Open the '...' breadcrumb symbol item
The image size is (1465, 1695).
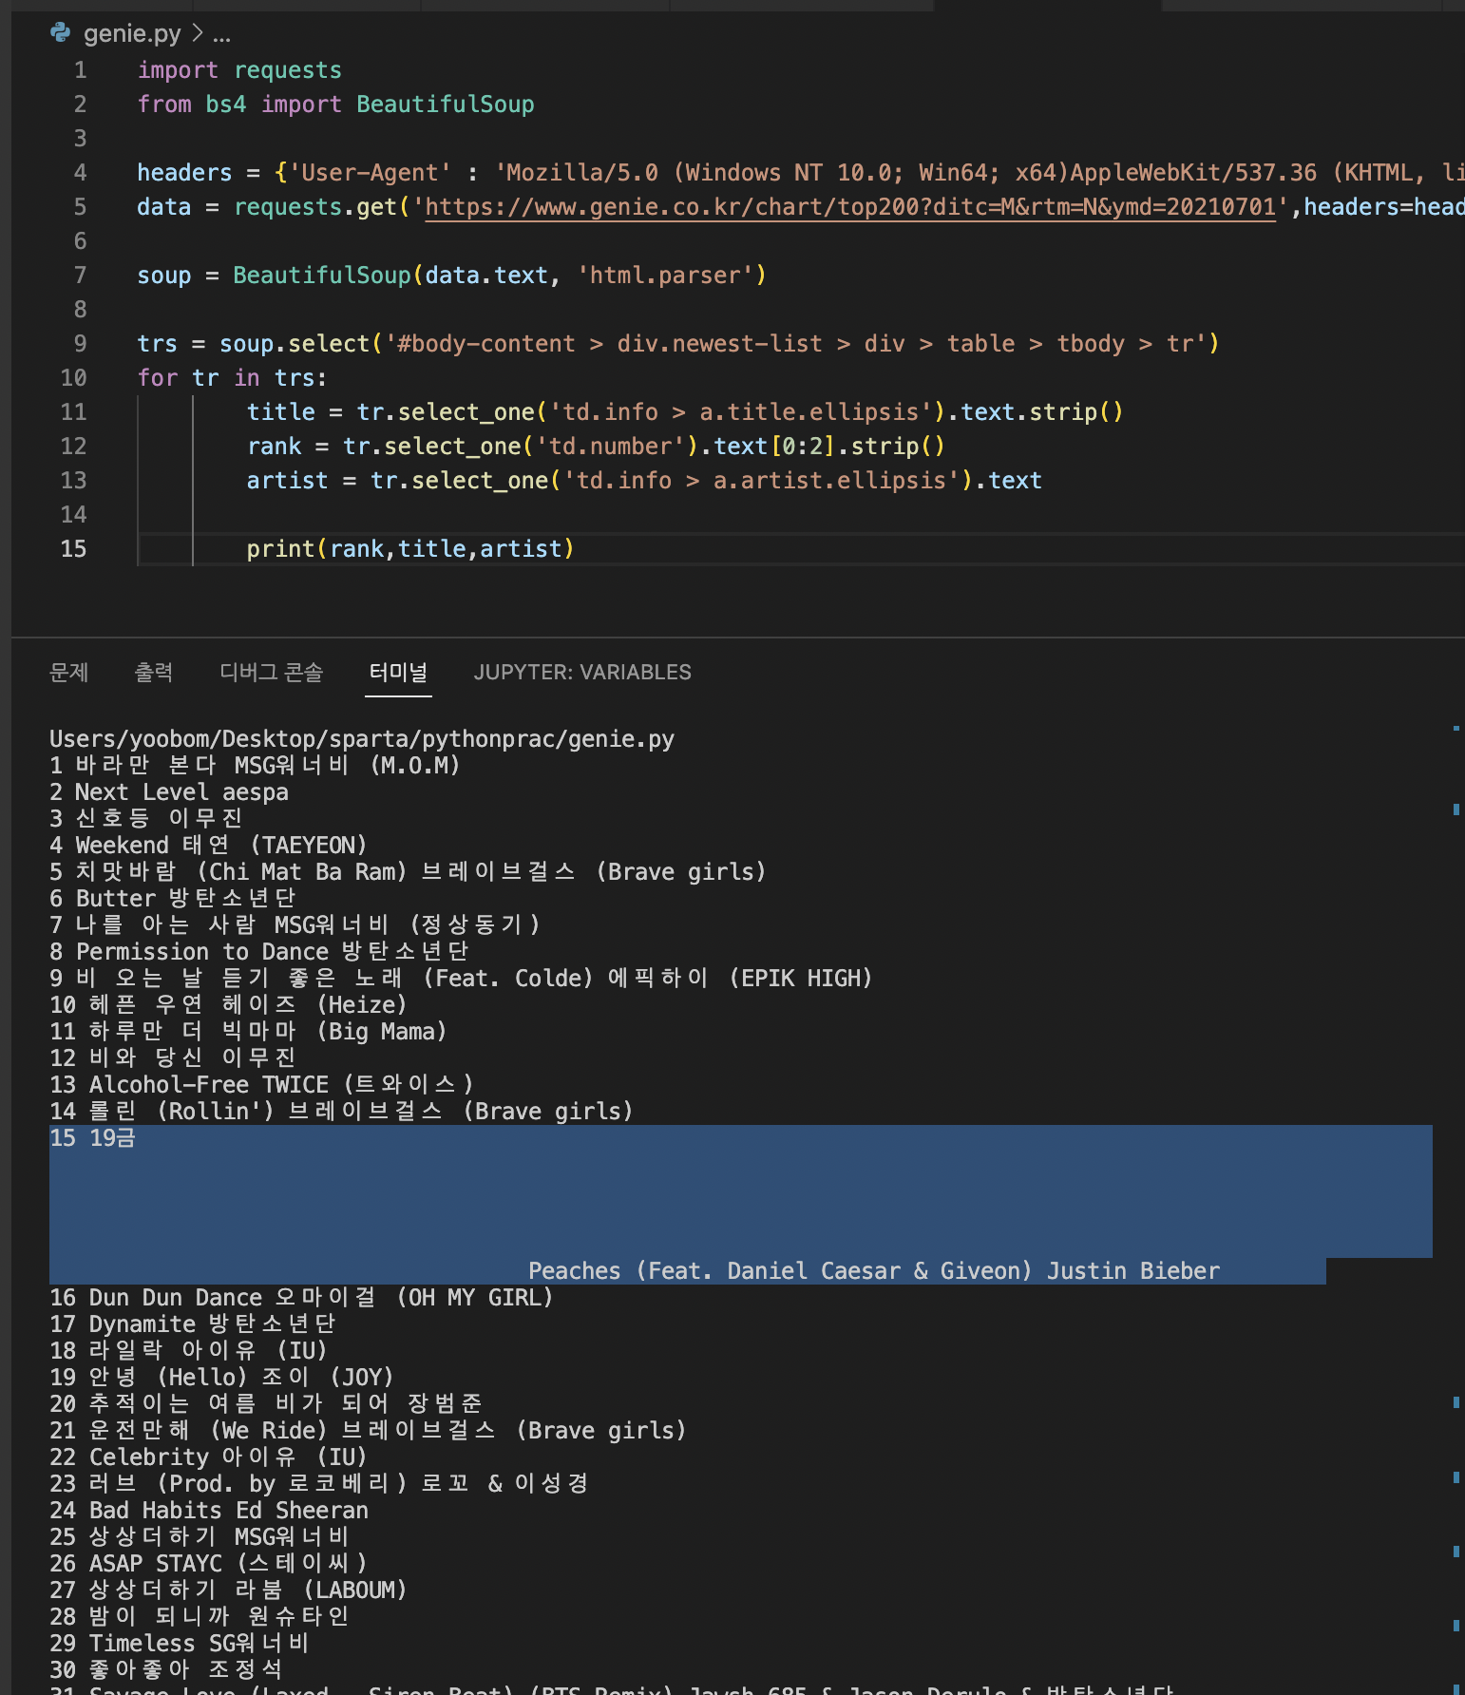pos(222,34)
